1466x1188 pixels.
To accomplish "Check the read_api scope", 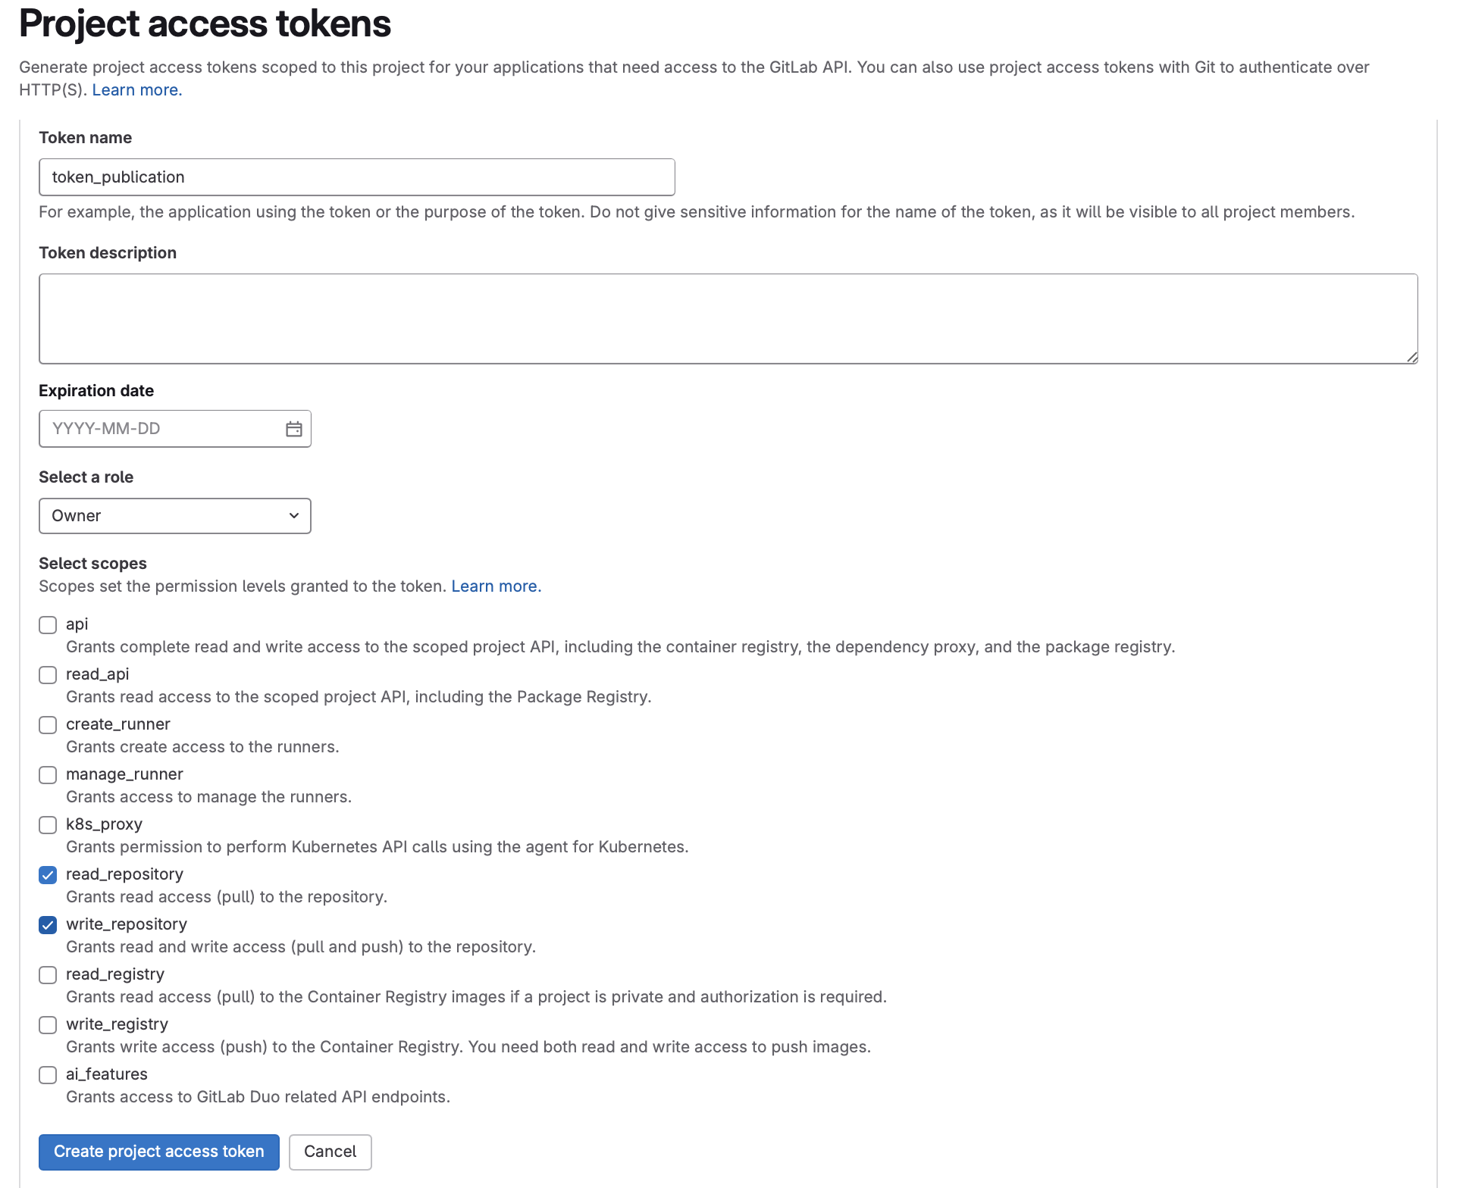I will click(x=48, y=675).
